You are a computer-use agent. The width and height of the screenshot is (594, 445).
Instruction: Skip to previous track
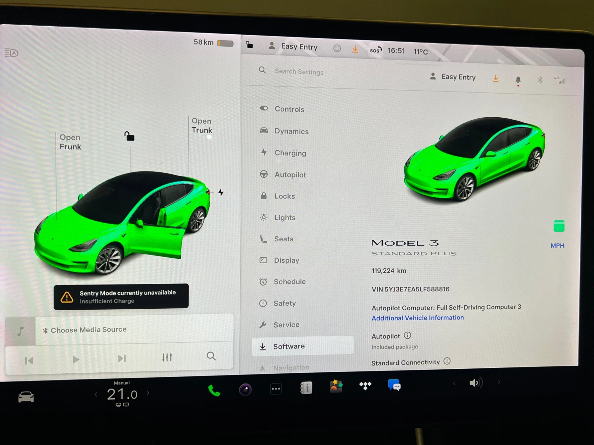(x=29, y=361)
